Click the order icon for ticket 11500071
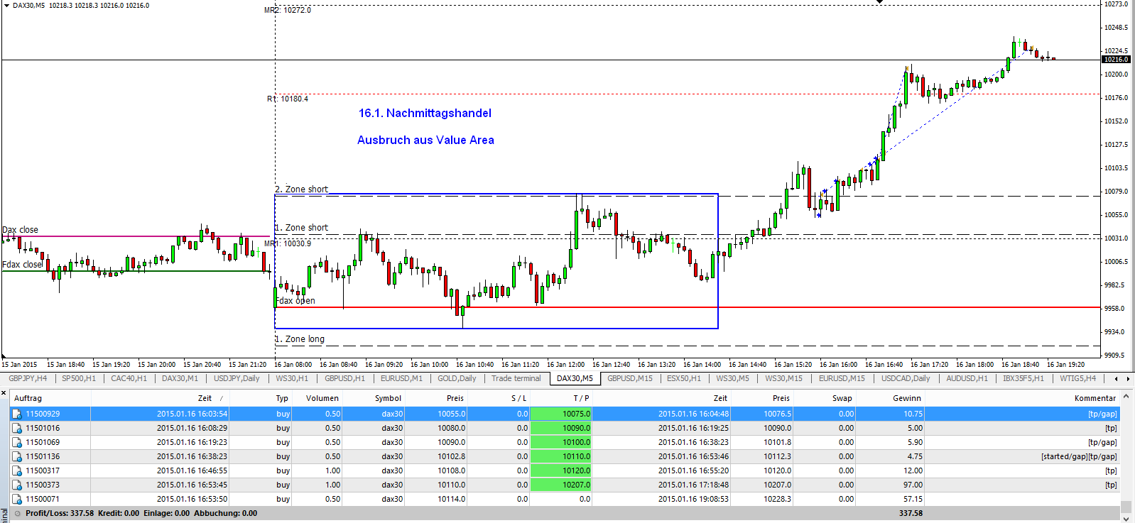 tap(17, 499)
